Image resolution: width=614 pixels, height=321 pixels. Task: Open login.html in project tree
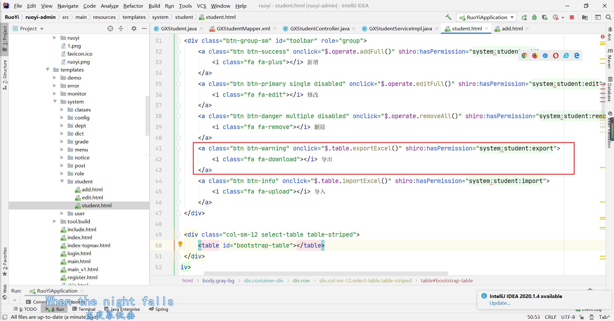[x=79, y=253]
